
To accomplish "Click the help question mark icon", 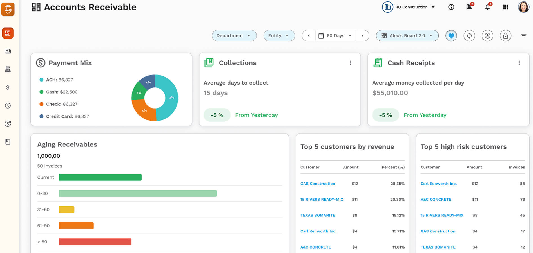I will click(451, 7).
